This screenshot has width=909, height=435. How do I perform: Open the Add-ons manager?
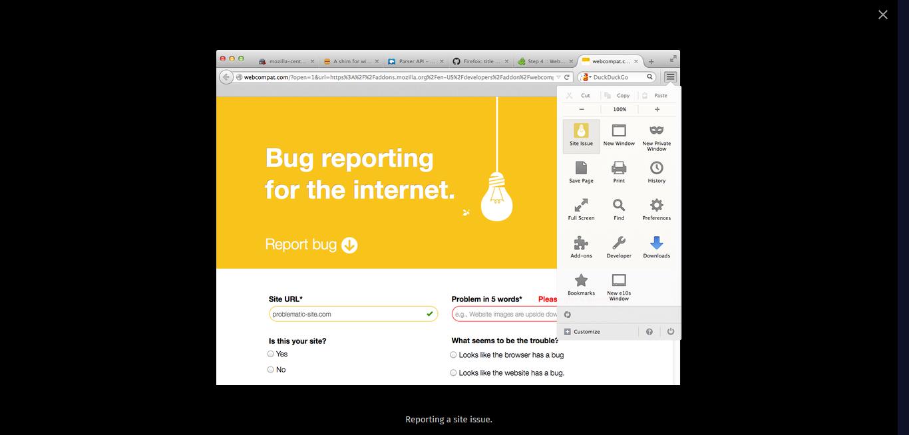point(580,245)
